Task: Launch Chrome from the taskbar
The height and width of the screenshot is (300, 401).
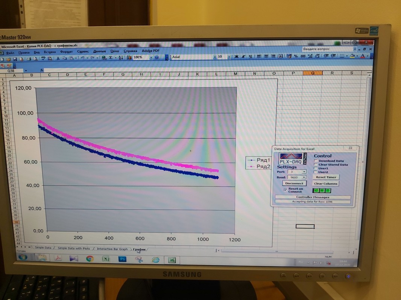Action: tap(90, 258)
